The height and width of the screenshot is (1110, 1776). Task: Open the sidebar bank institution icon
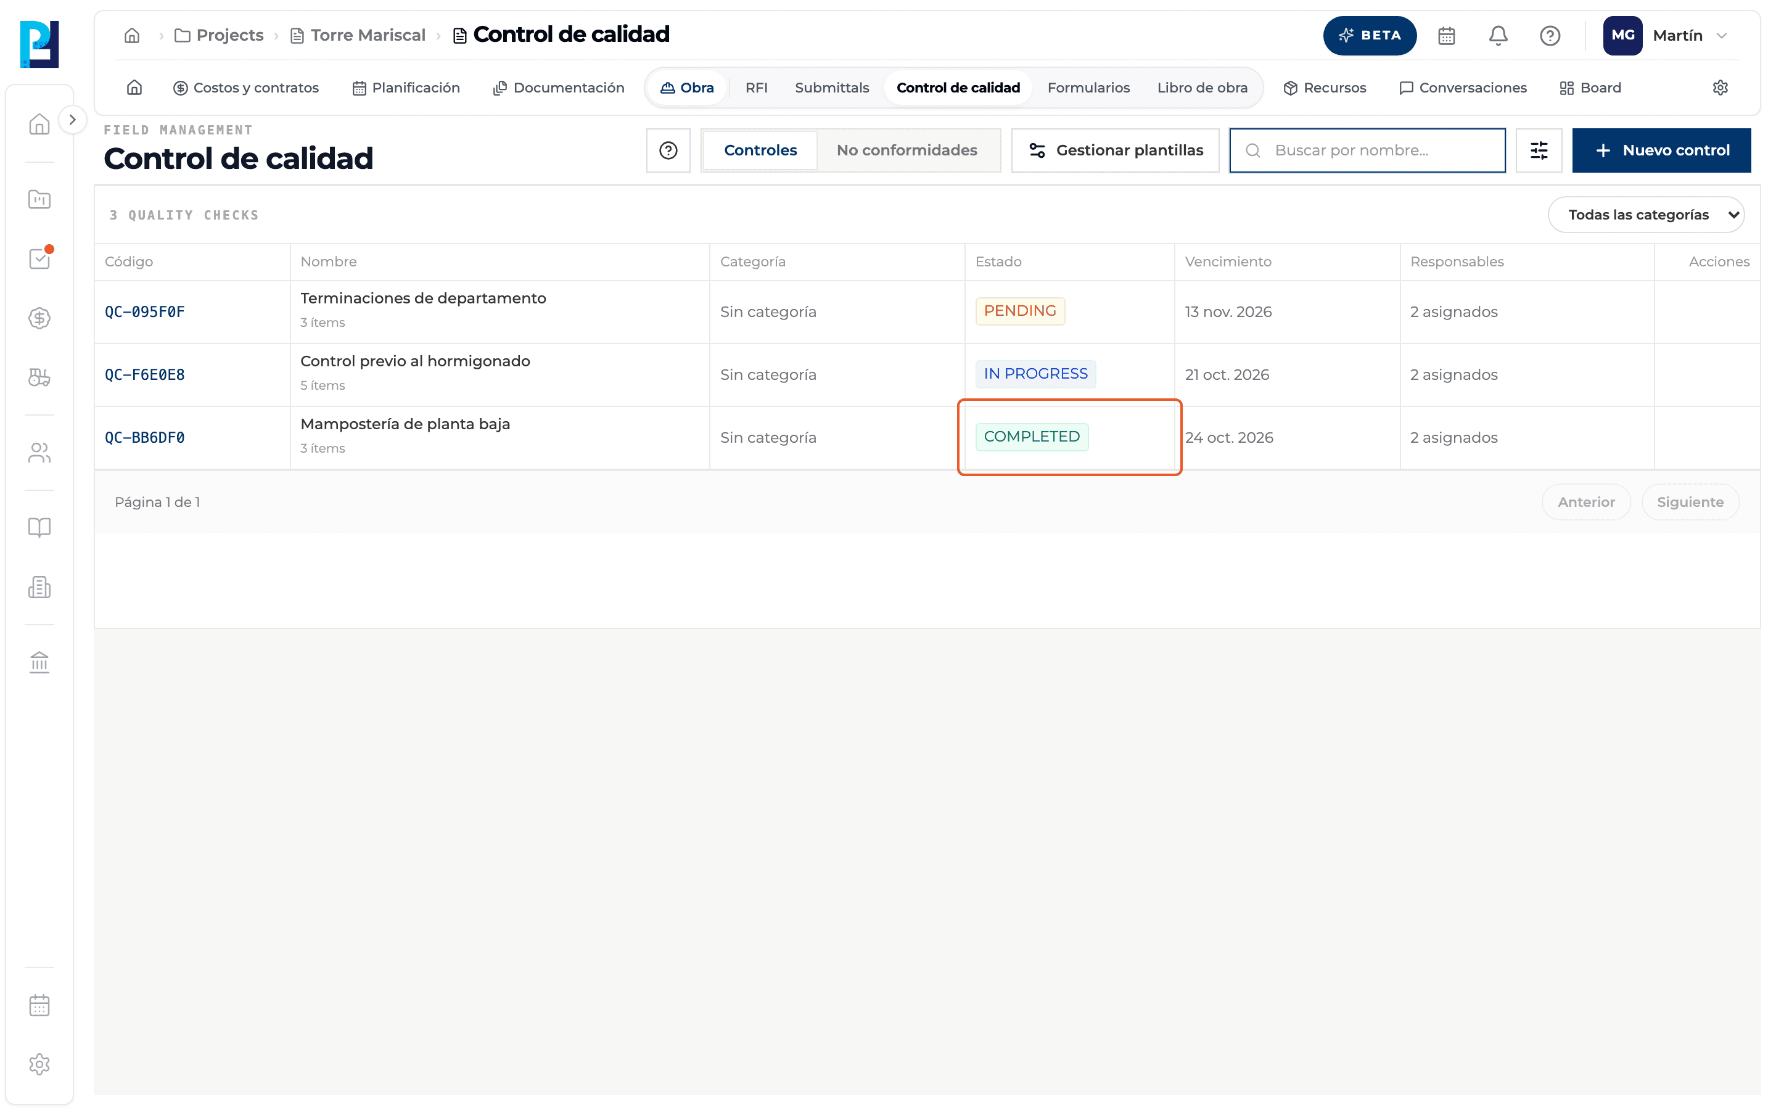click(x=39, y=662)
